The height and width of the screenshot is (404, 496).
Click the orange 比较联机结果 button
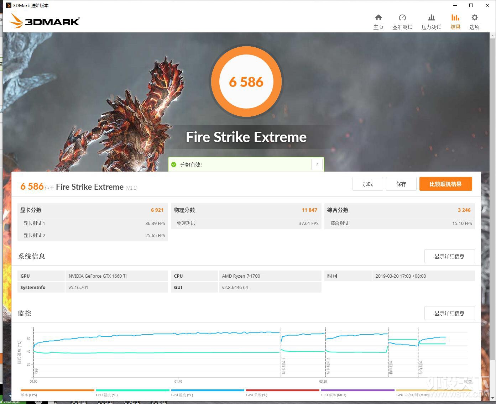(446, 184)
